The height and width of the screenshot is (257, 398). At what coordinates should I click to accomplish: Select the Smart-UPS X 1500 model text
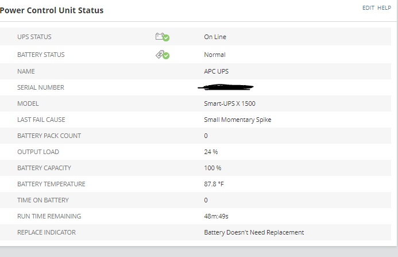point(230,103)
